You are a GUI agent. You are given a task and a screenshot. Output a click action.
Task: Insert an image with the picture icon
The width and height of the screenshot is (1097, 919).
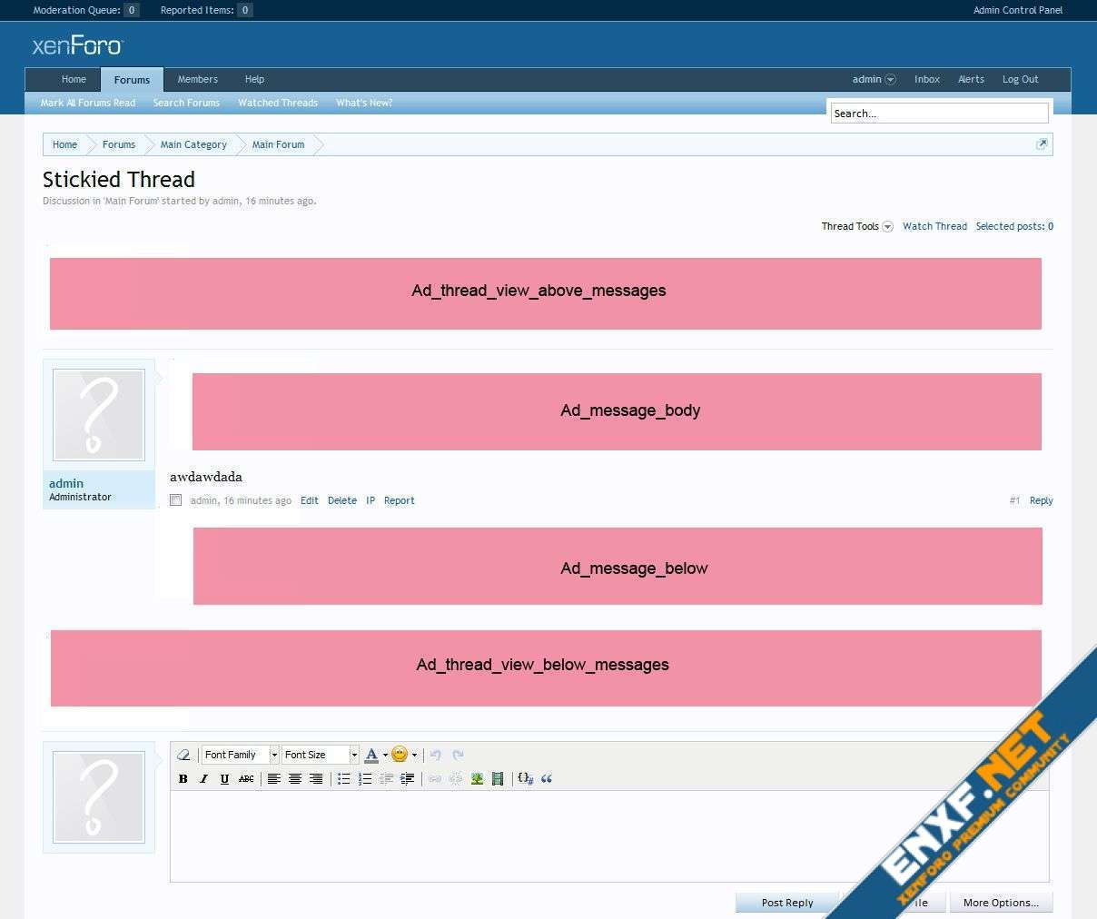(477, 778)
